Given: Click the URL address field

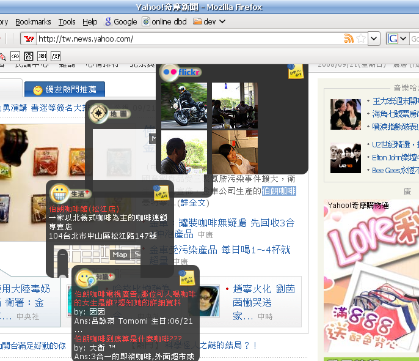Looking at the screenshot, I should tap(183, 39).
